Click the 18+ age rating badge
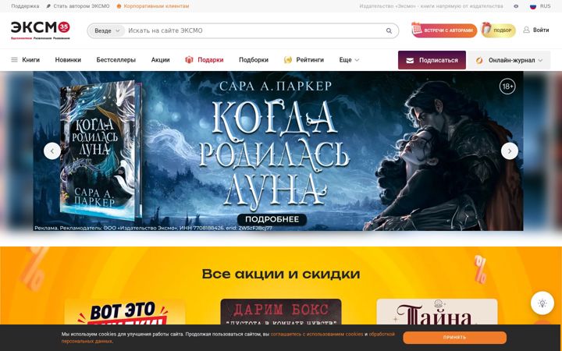 tap(507, 87)
